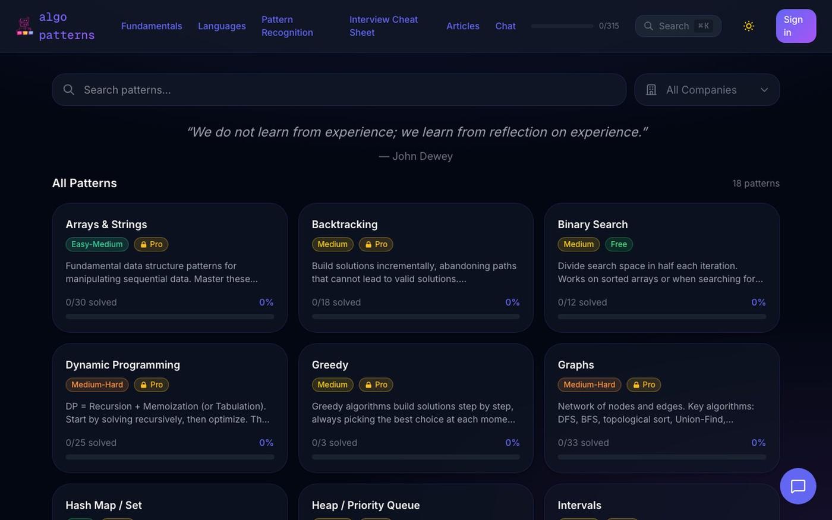Click the Pro lock badge on Greedy
Screen dimensions: 832x520
[376, 385]
